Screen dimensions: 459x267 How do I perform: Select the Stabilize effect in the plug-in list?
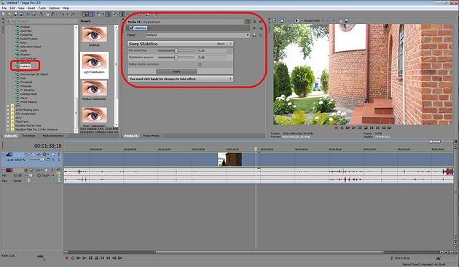[x=25, y=66]
